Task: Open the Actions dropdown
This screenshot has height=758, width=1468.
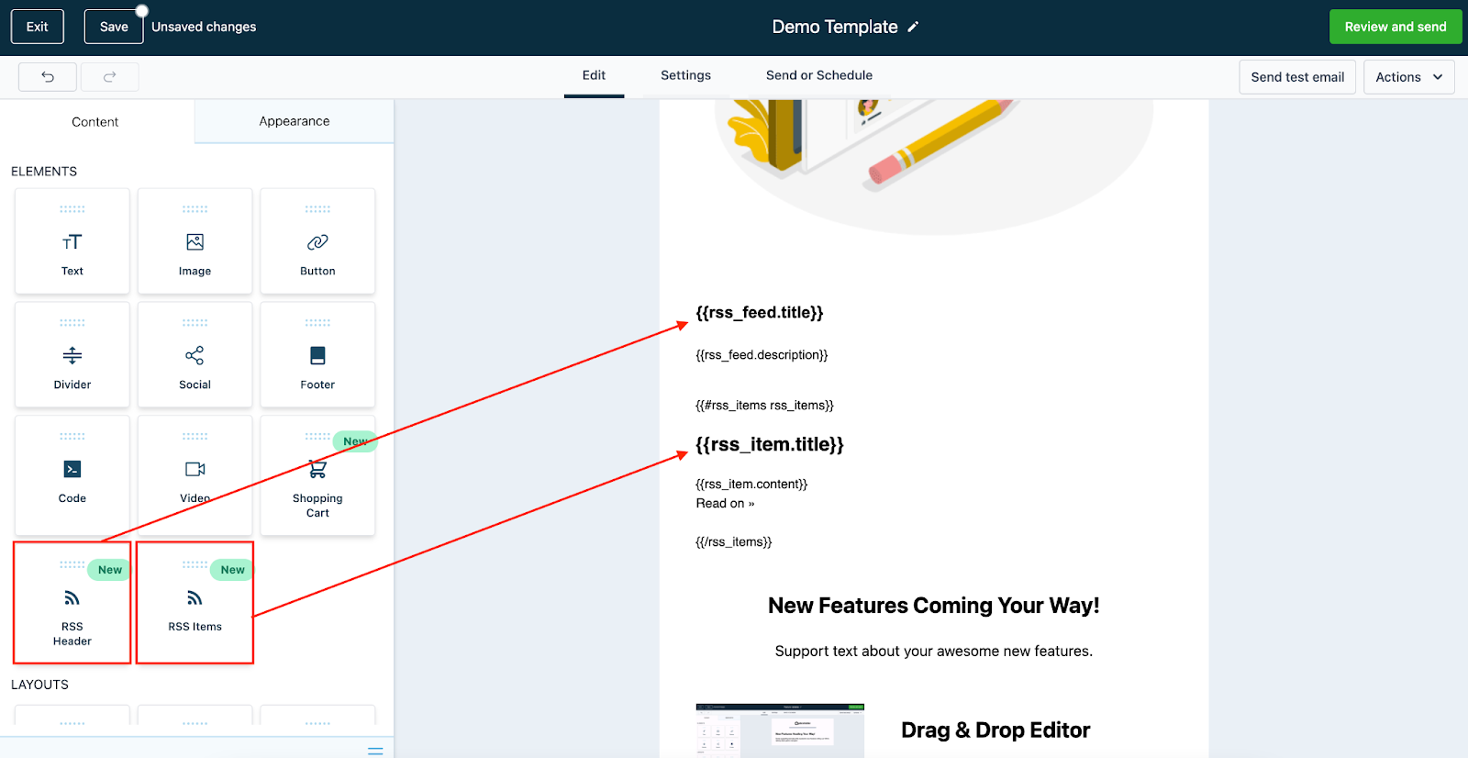Action: (x=1408, y=77)
